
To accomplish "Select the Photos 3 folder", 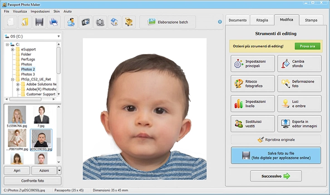I will [28, 74].
